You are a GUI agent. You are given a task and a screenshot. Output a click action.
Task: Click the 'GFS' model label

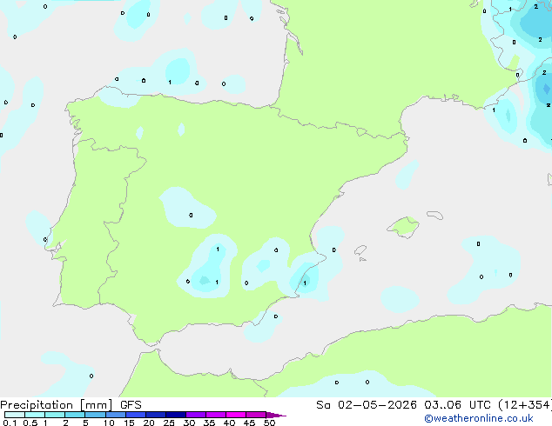click(x=131, y=405)
